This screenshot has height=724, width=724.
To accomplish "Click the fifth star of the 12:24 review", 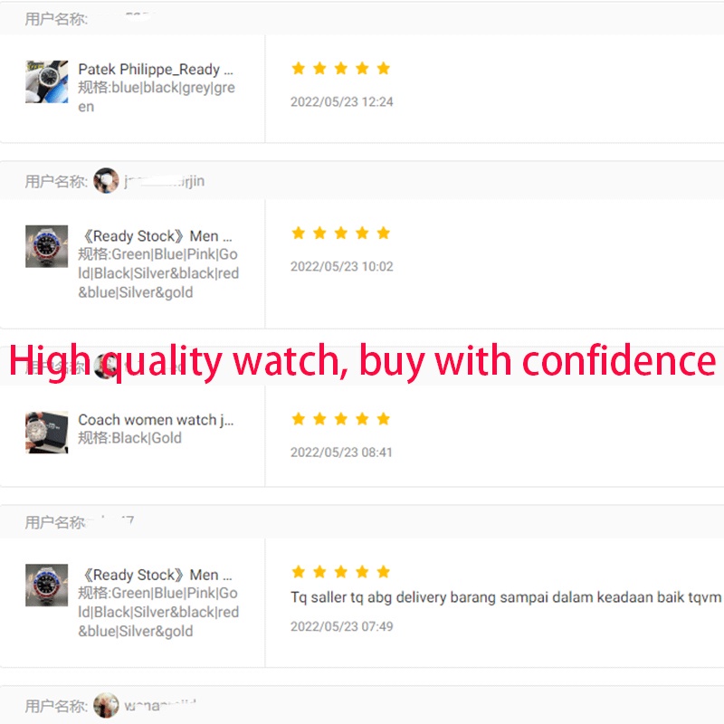I will (x=383, y=69).
